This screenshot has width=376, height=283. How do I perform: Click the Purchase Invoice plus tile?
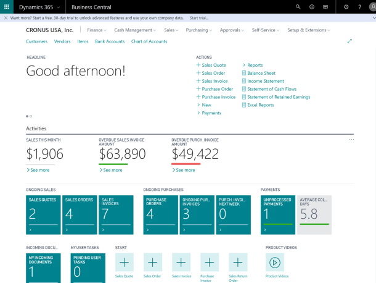click(209, 262)
